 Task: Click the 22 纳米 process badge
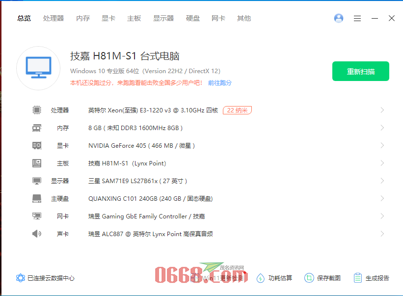237,110
